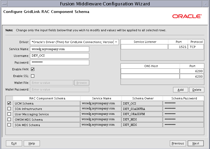Select the TCP protocol cell
This screenshot has width=210, height=149.
tap(196, 47)
